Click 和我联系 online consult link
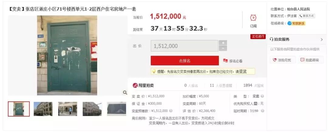 tap(296, 23)
